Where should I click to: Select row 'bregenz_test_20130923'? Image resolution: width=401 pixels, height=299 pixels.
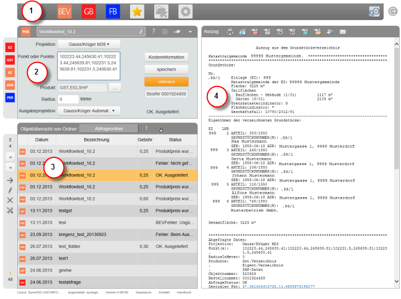(108, 234)
